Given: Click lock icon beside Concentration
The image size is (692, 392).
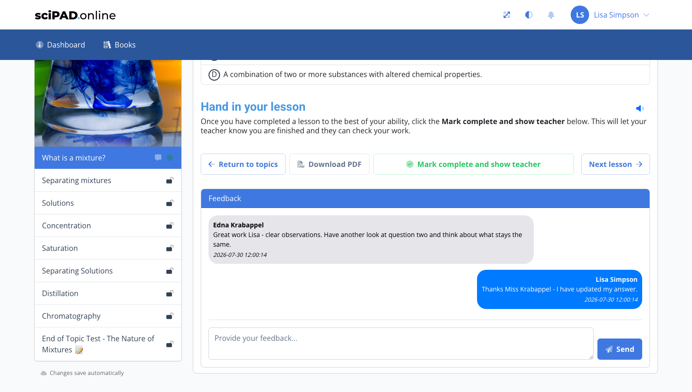Looking at the screenshot, I should tap(170, 226).
